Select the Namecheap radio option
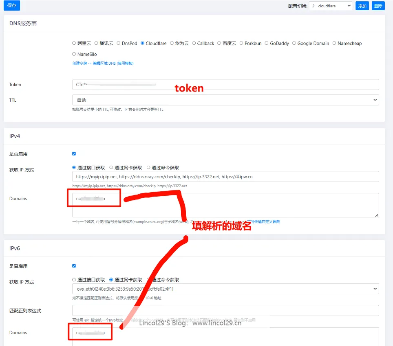Screen dimensions: 393x346 [334, 43]
